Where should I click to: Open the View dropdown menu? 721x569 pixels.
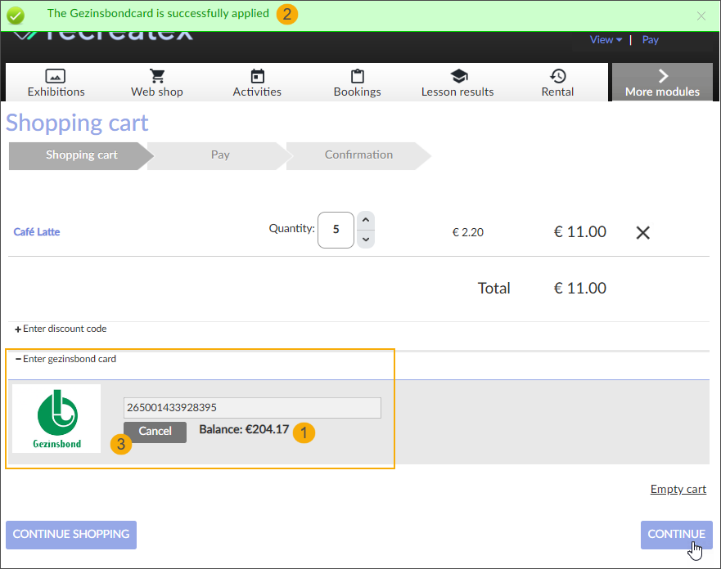pyautogui.click(x=606, y=39)
